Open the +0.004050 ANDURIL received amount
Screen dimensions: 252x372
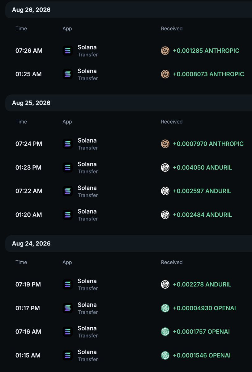tap(203, 168)
